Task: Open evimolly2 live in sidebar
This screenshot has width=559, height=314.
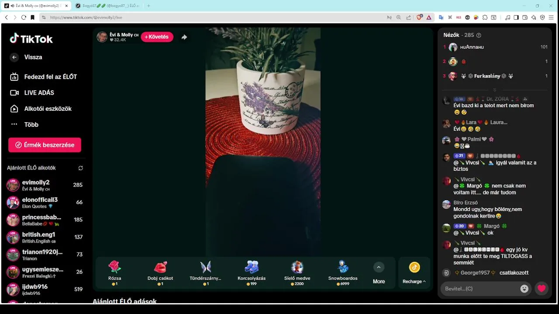Action: [45, 185]
